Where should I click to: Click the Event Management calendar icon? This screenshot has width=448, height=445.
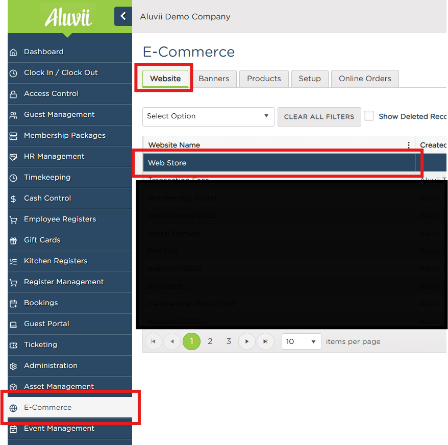(13, 429)
